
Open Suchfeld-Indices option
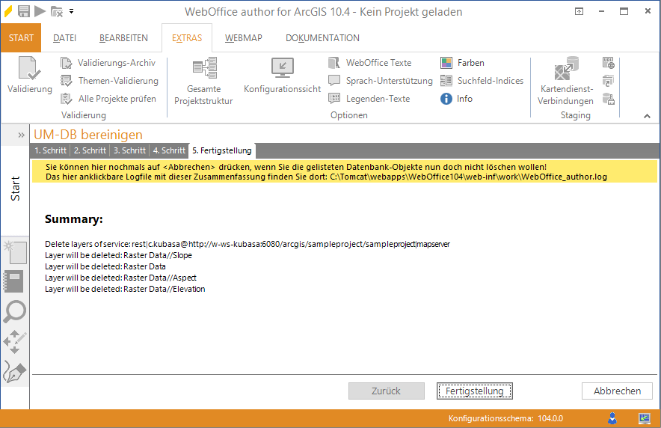pyautogui.click(x=482, y=81)
